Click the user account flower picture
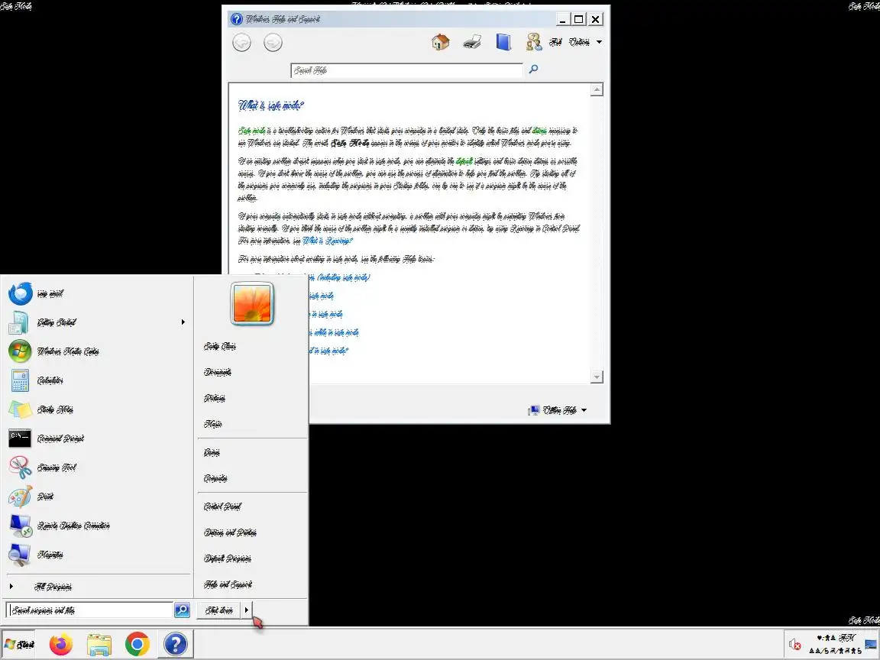Screen dimensions: 880x660 (252, 303)
